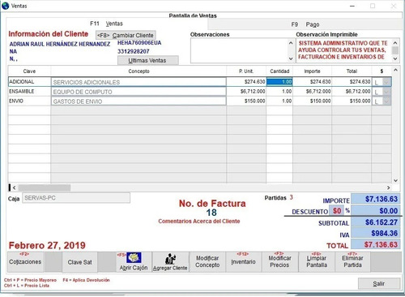Click GASTOS DE ENVIO concept cell
405x297 pixels.
(x=139, y=101)
